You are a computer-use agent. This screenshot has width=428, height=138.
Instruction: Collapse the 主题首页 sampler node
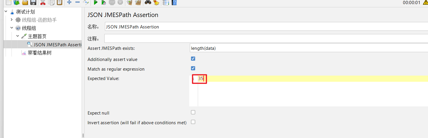pos(18,36)
